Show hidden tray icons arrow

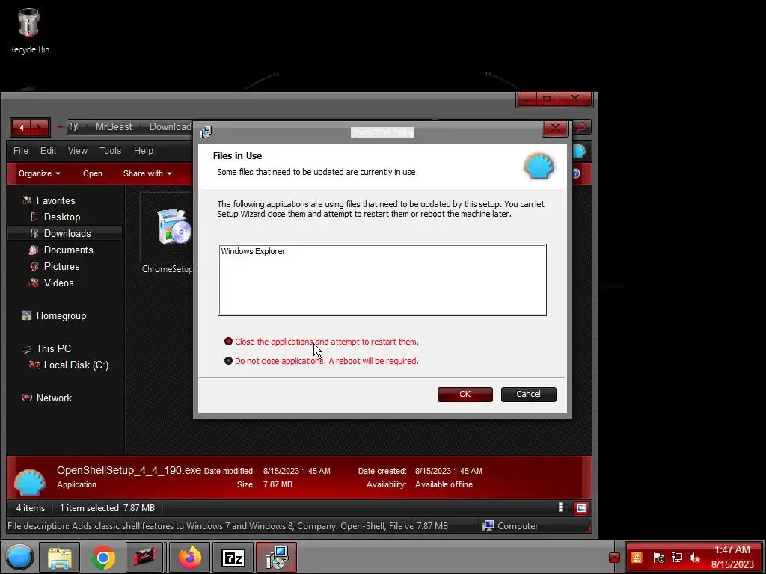tap(615, 558)
